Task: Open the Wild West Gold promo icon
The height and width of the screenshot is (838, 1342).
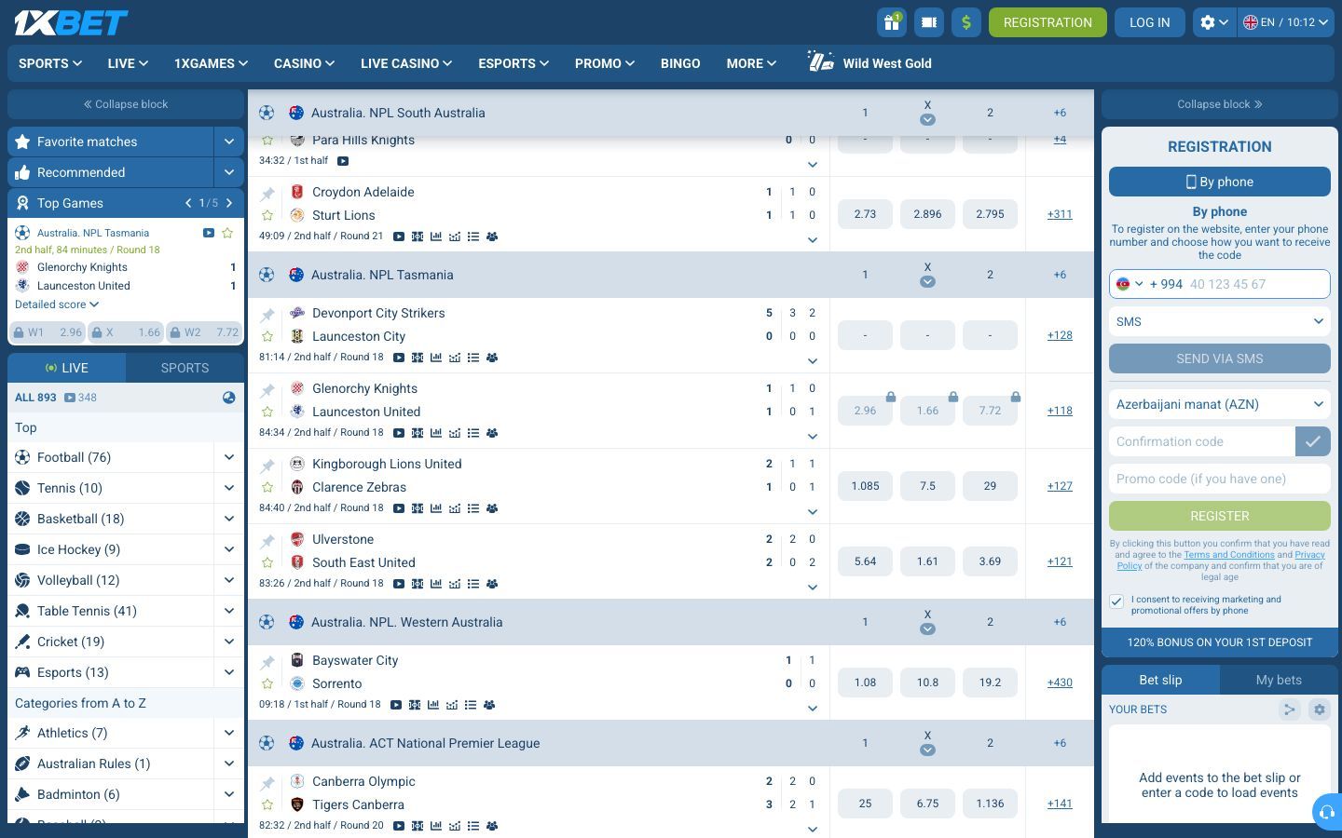Action: click(821, 62)
